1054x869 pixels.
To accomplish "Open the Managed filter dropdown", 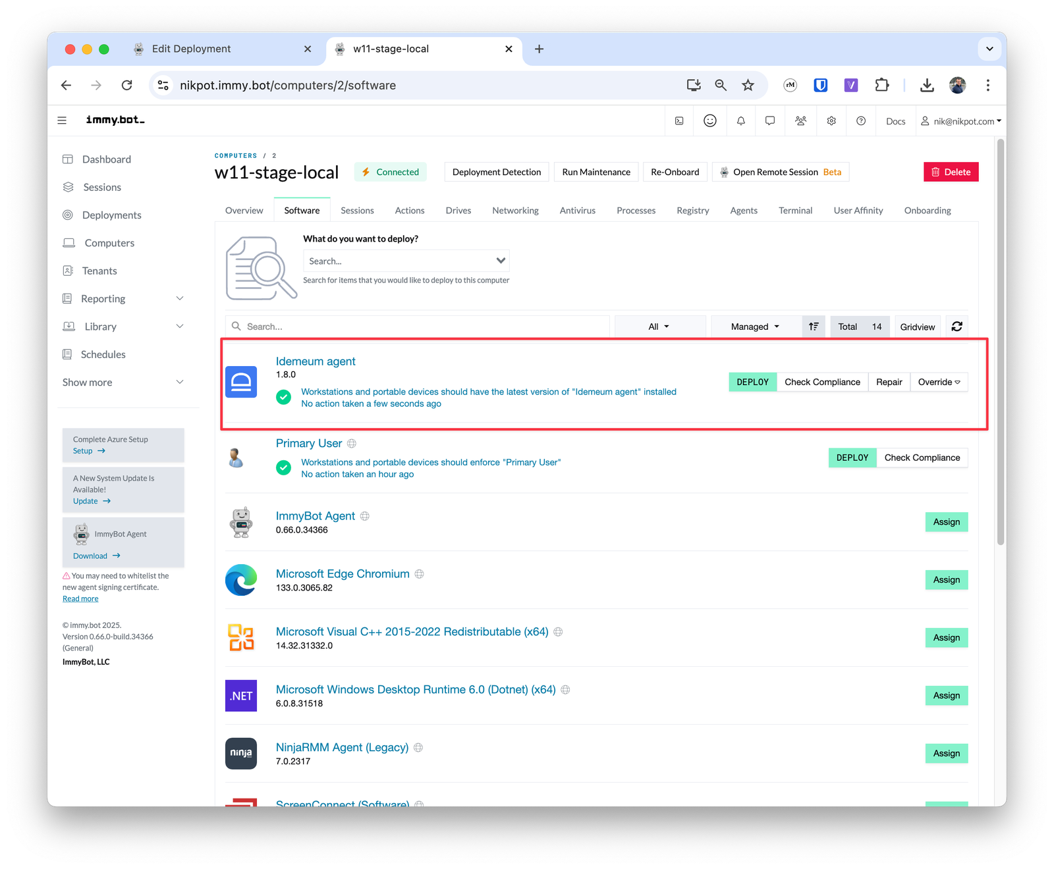I will coord(756,327).
